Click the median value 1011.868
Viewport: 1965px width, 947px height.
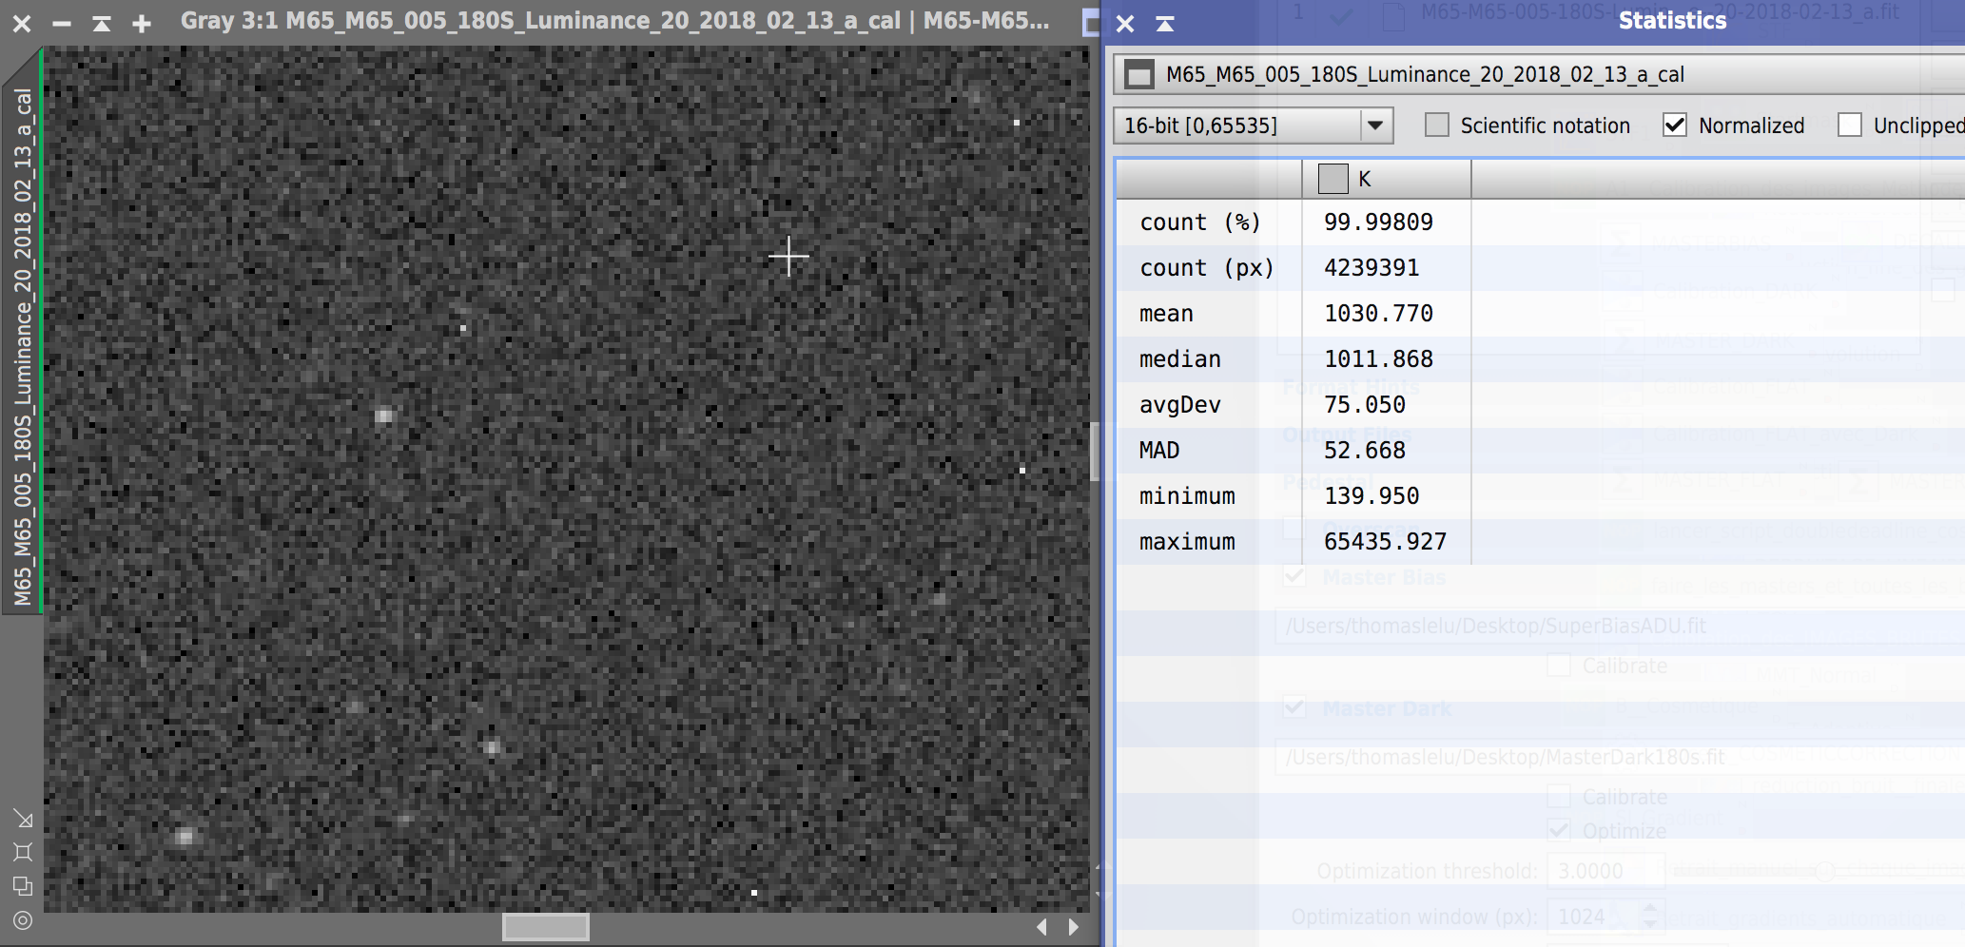[x=1378, y=359]
